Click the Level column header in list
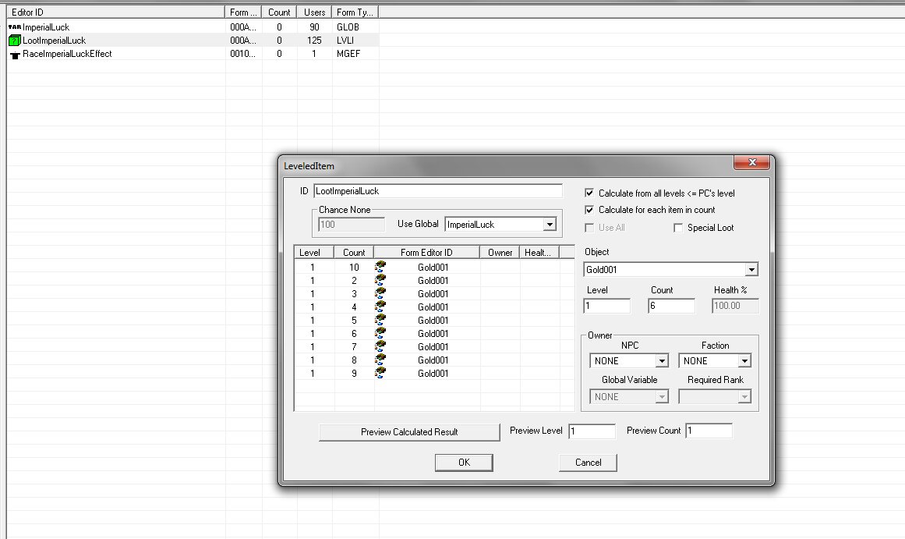The width and height of the screenshot is (905, 539). (x=314, y=253)
